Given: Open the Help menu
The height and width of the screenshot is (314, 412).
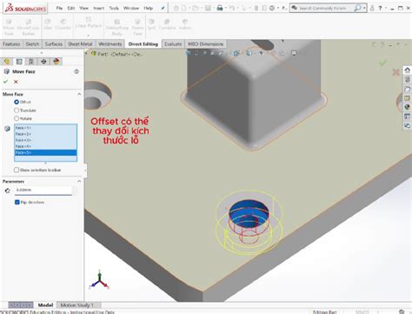Looking at the screenshot, I should (x=148, y=8).
